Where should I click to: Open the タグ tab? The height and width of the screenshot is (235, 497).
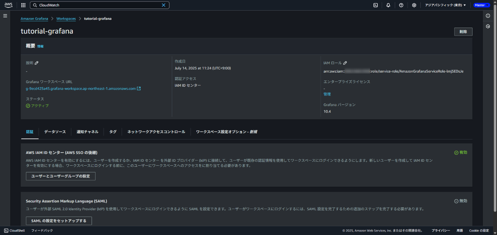(113, 132)
